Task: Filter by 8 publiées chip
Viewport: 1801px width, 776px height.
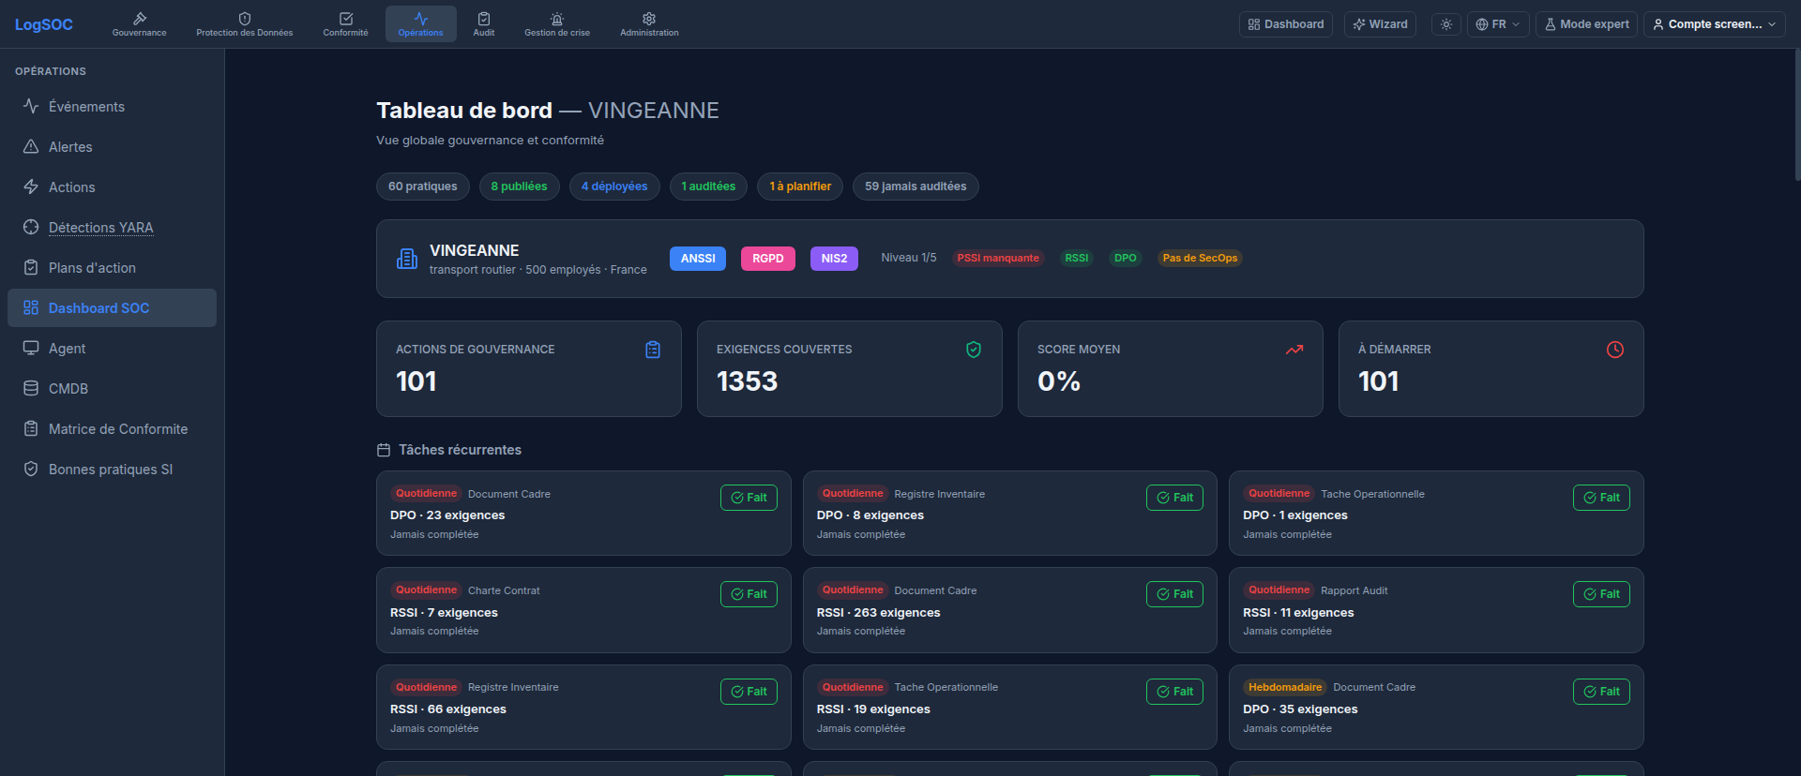Action: coord(519,187)
